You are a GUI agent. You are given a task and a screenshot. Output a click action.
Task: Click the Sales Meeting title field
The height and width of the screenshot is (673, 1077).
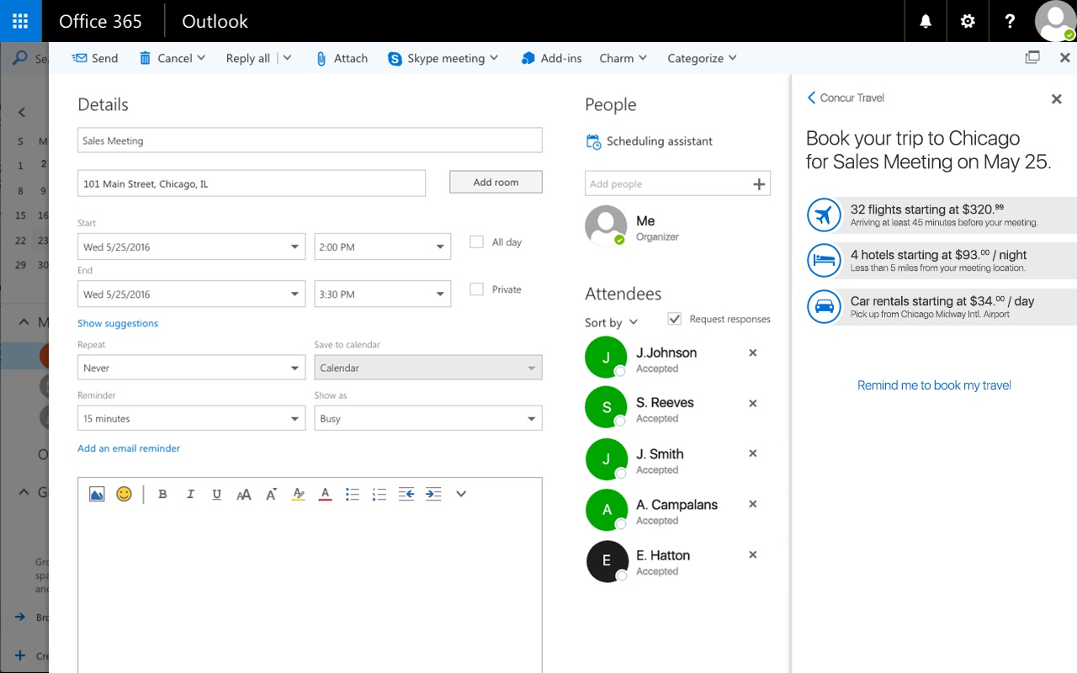click(310, 140)
